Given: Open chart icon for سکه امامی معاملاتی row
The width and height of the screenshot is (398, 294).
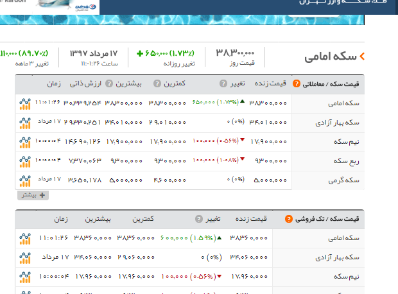Looking at the screenshot, I should click(25, 104).
